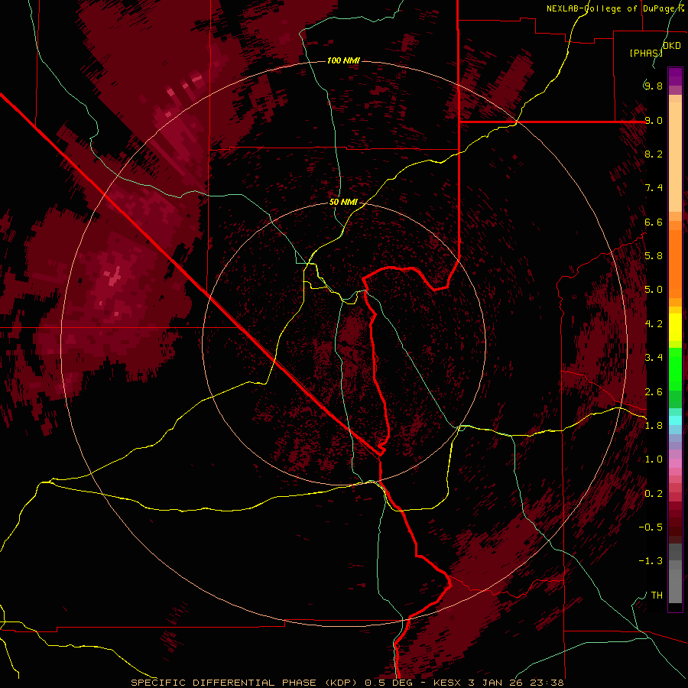This screenshot has height=688, width=688.
Task: Click the 6.6 scale value
Action: tap(654, 222)
